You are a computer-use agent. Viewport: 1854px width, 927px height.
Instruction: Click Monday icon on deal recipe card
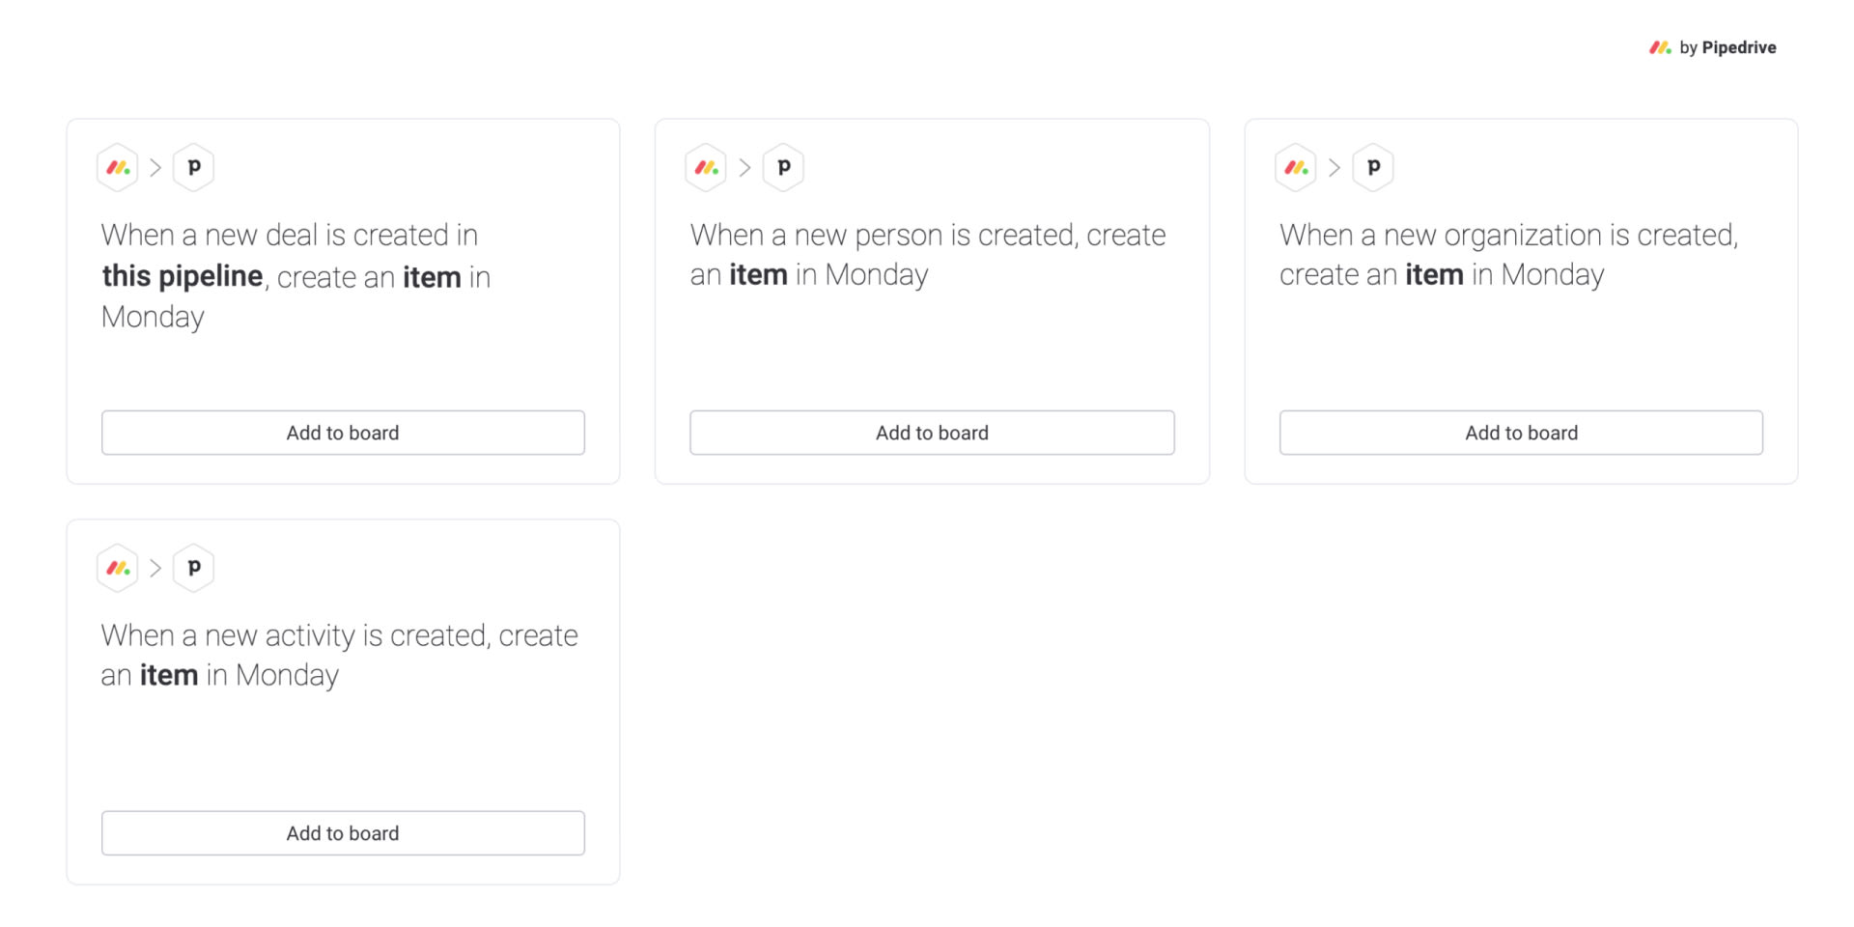118,168
